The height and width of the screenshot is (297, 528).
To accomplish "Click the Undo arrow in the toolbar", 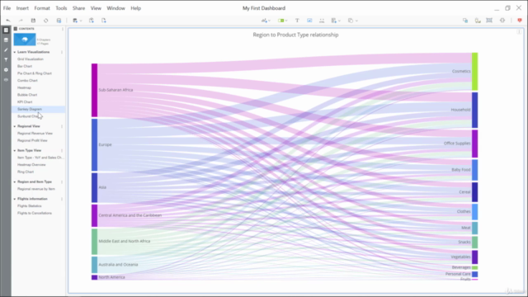I will (x=8, y=21).
